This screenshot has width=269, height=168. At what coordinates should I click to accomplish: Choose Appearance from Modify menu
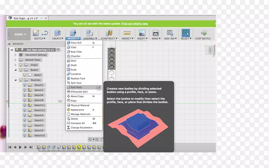click(84, 110)
